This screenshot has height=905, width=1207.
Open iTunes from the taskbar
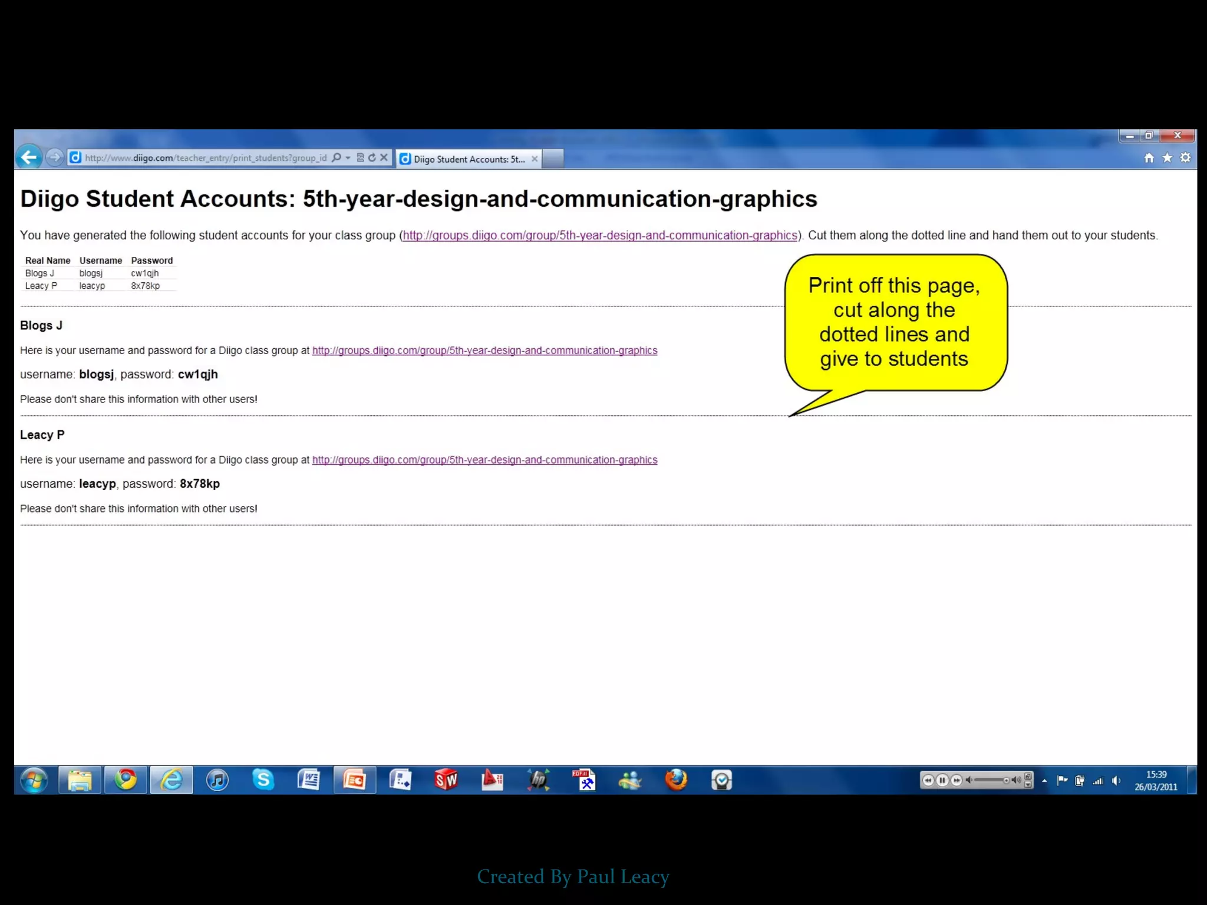coord(217,781)
